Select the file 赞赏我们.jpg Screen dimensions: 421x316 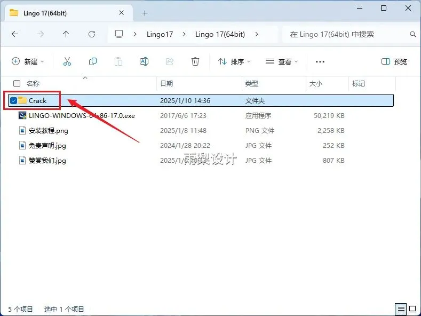tap(47, 161)
